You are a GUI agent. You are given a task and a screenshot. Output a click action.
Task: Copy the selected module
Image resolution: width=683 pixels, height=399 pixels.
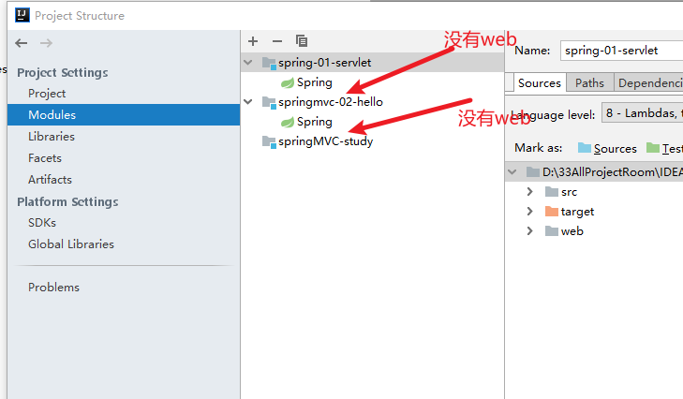[302, 41]
